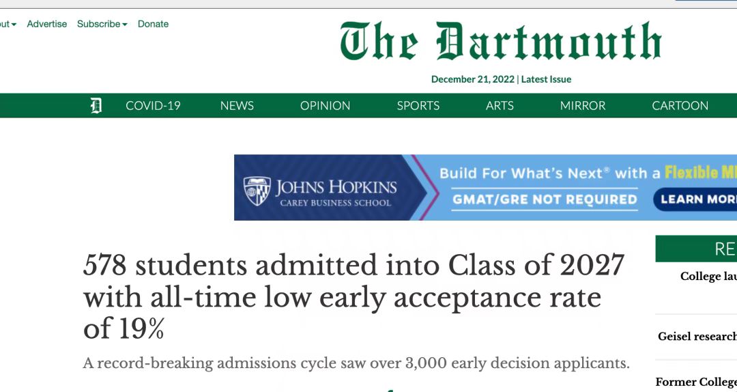737x392 pixels.
Task: Open the ARTS section
Action: (x=500, y=106)
